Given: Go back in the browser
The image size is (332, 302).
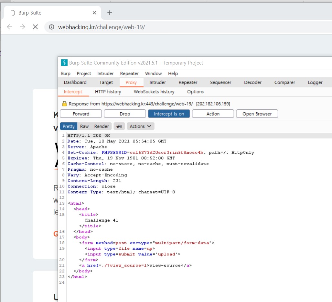Looking at the screenshot, I should click(x=10, y=27).
